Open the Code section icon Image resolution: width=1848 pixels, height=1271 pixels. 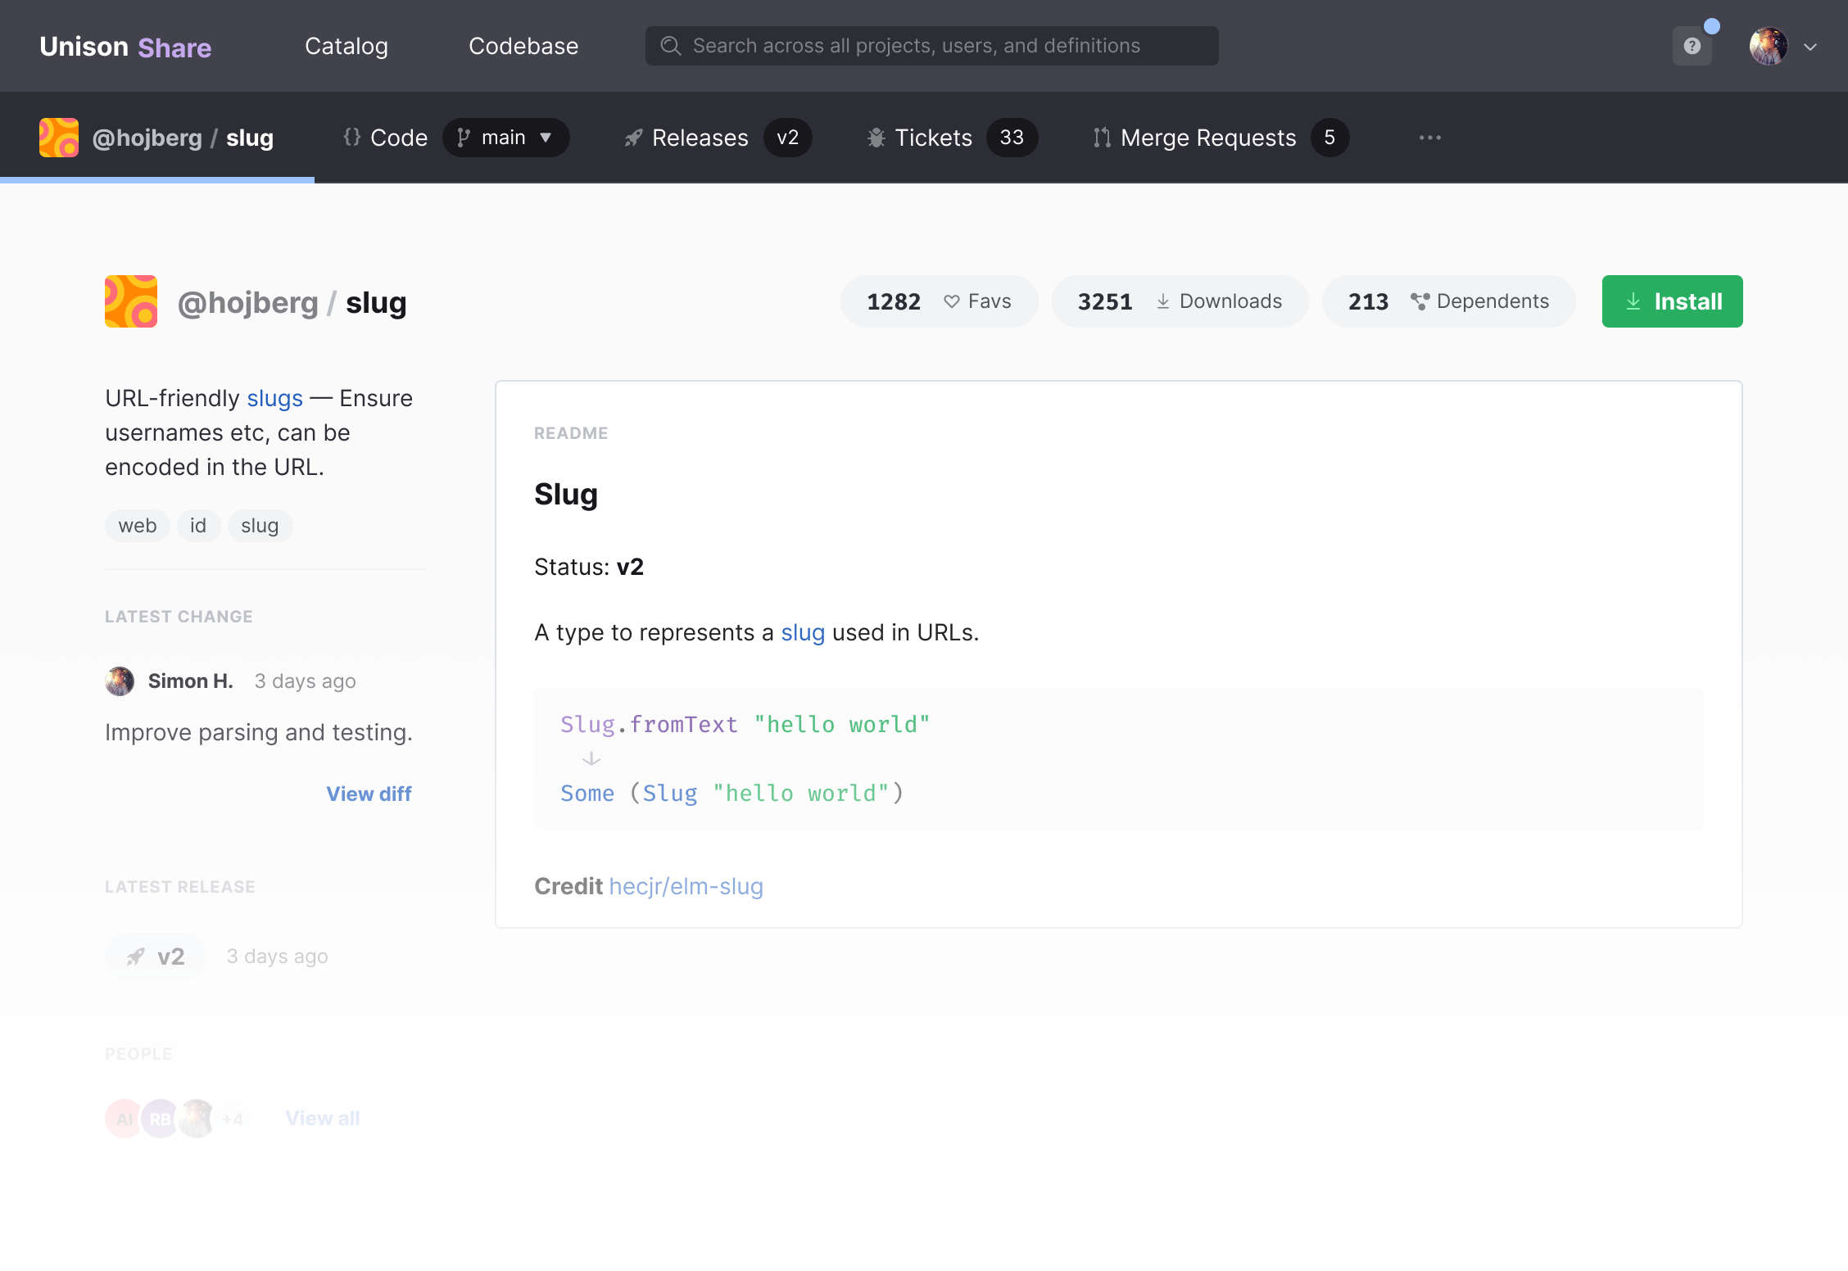click(353, 138)
